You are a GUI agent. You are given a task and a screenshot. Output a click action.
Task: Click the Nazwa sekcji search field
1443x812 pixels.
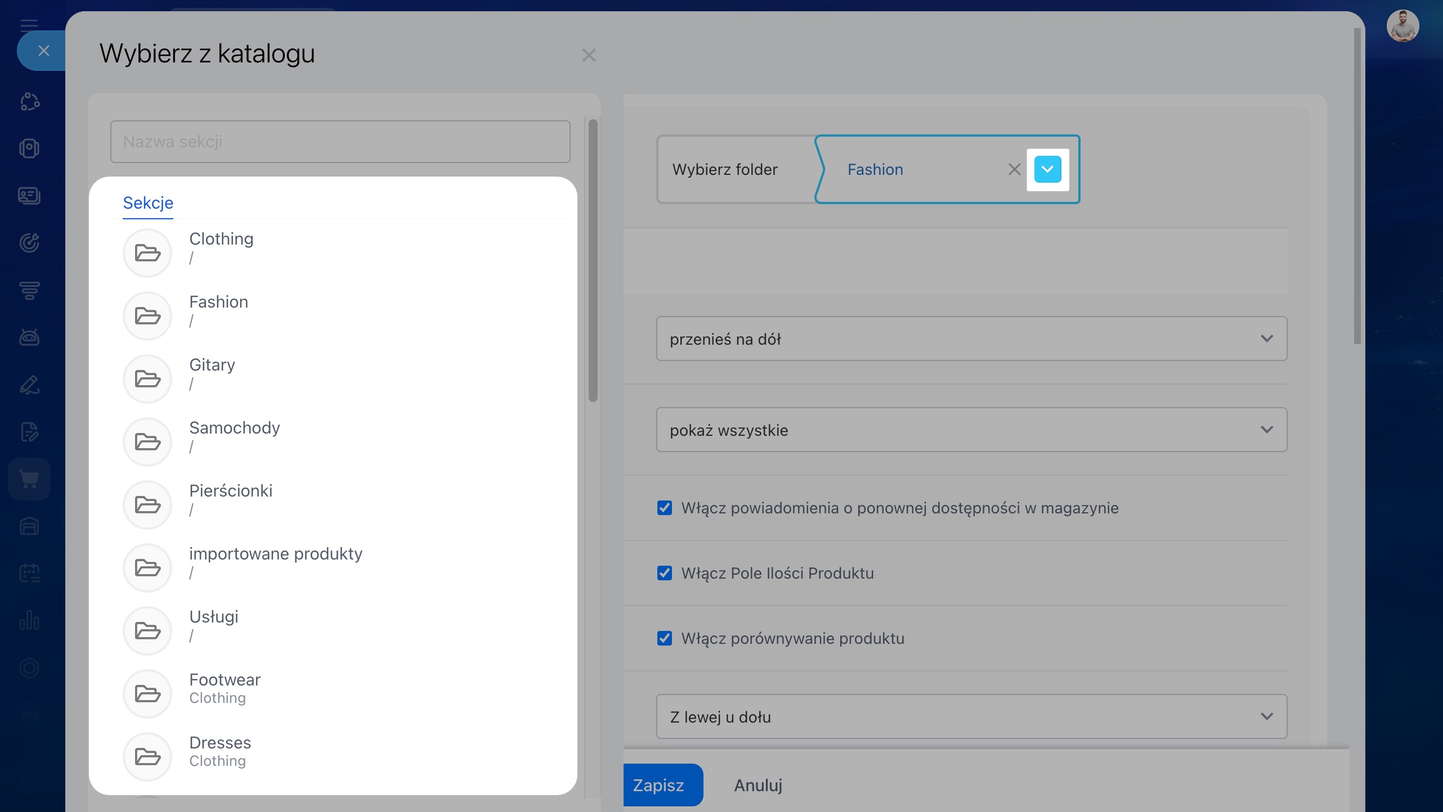click(340, 142)
